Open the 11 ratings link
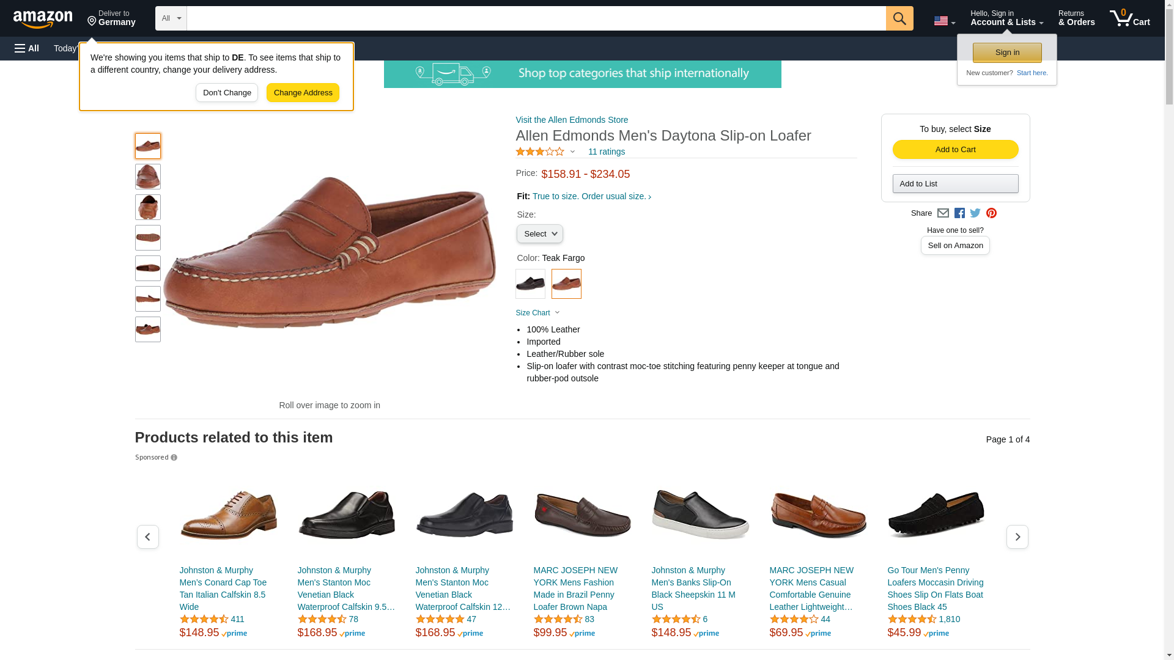This screenshot has width=1174, height=660. (x=606, y=152)
